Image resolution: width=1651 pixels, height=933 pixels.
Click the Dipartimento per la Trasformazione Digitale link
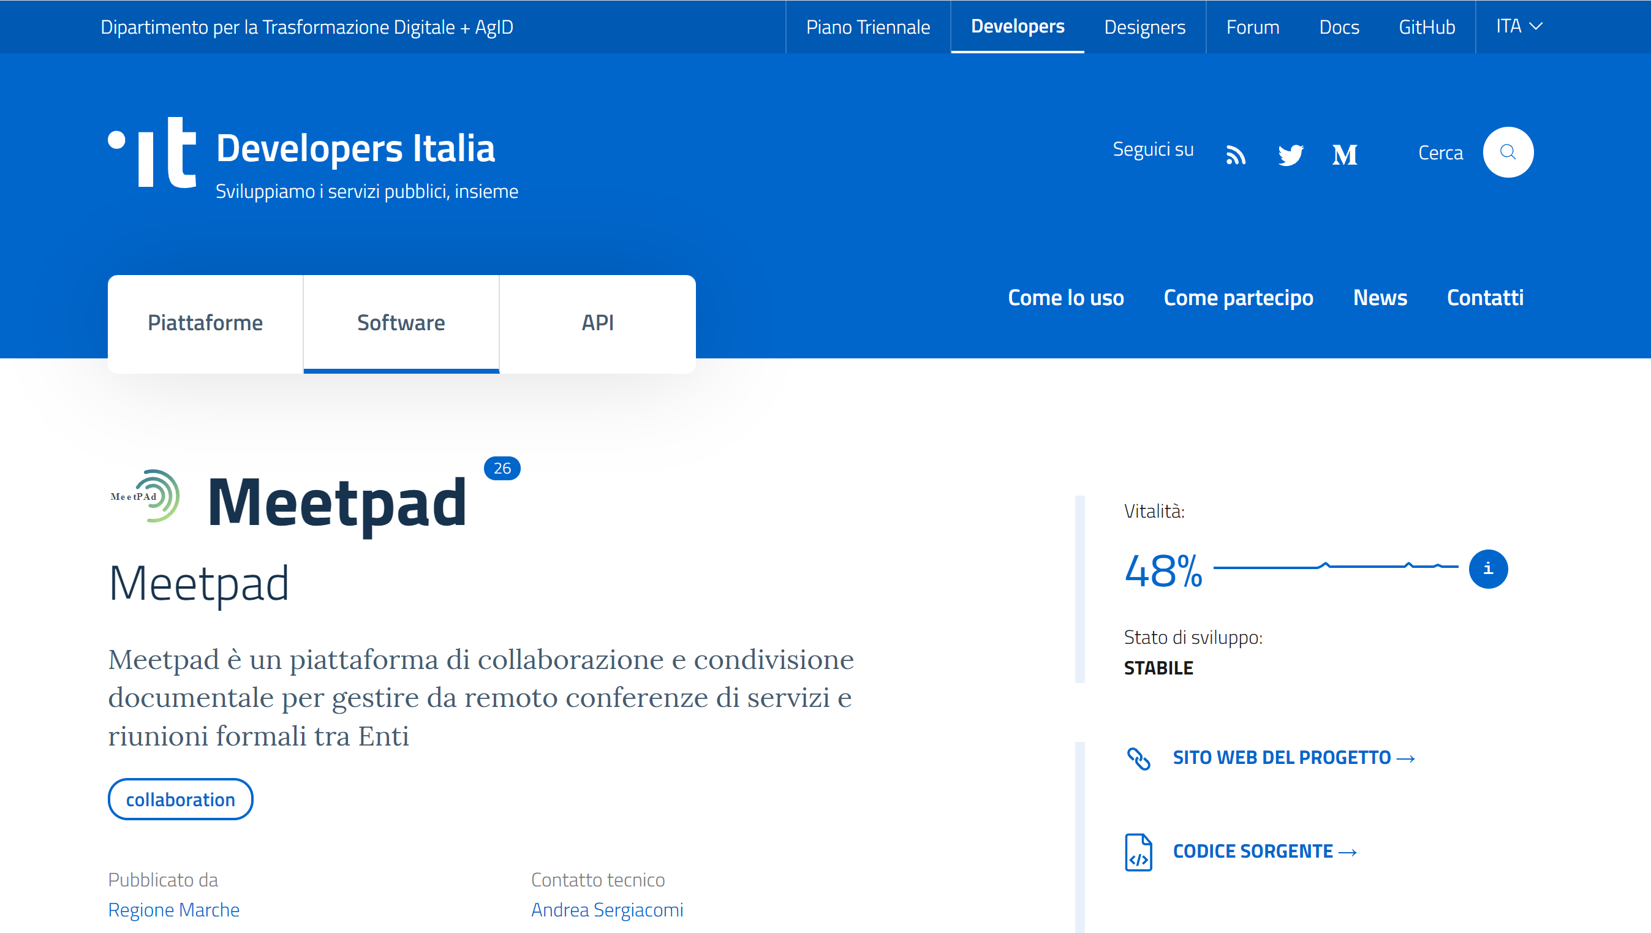(x=307, y=27)
